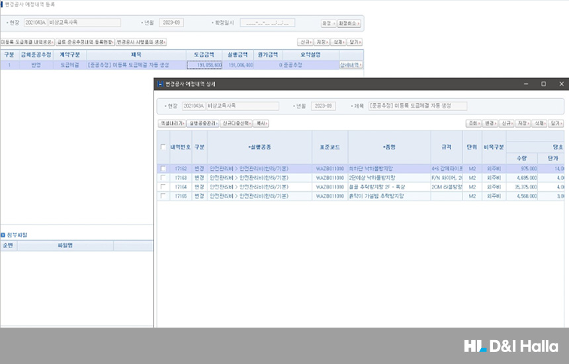Click 신규 in the main registration toolbar
The image size is (569, 364).
tap(305, 42)
